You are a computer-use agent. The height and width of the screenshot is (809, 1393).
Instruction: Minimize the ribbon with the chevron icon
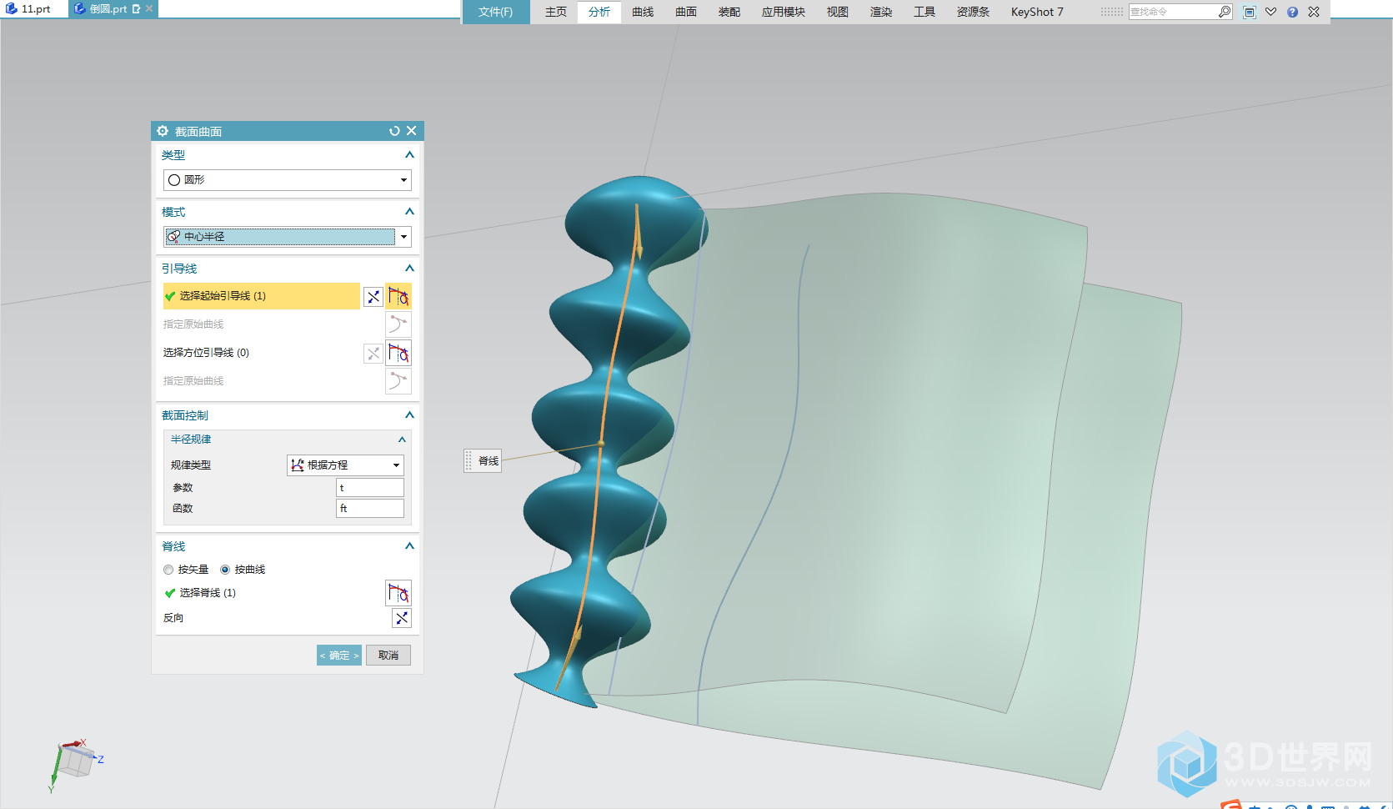coord(1270,12)
